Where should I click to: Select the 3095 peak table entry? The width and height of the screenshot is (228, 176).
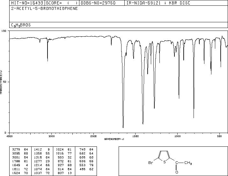tap(20, 153)
